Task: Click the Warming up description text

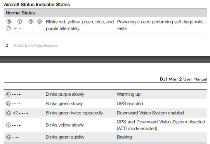Action: tap(128, 94)
